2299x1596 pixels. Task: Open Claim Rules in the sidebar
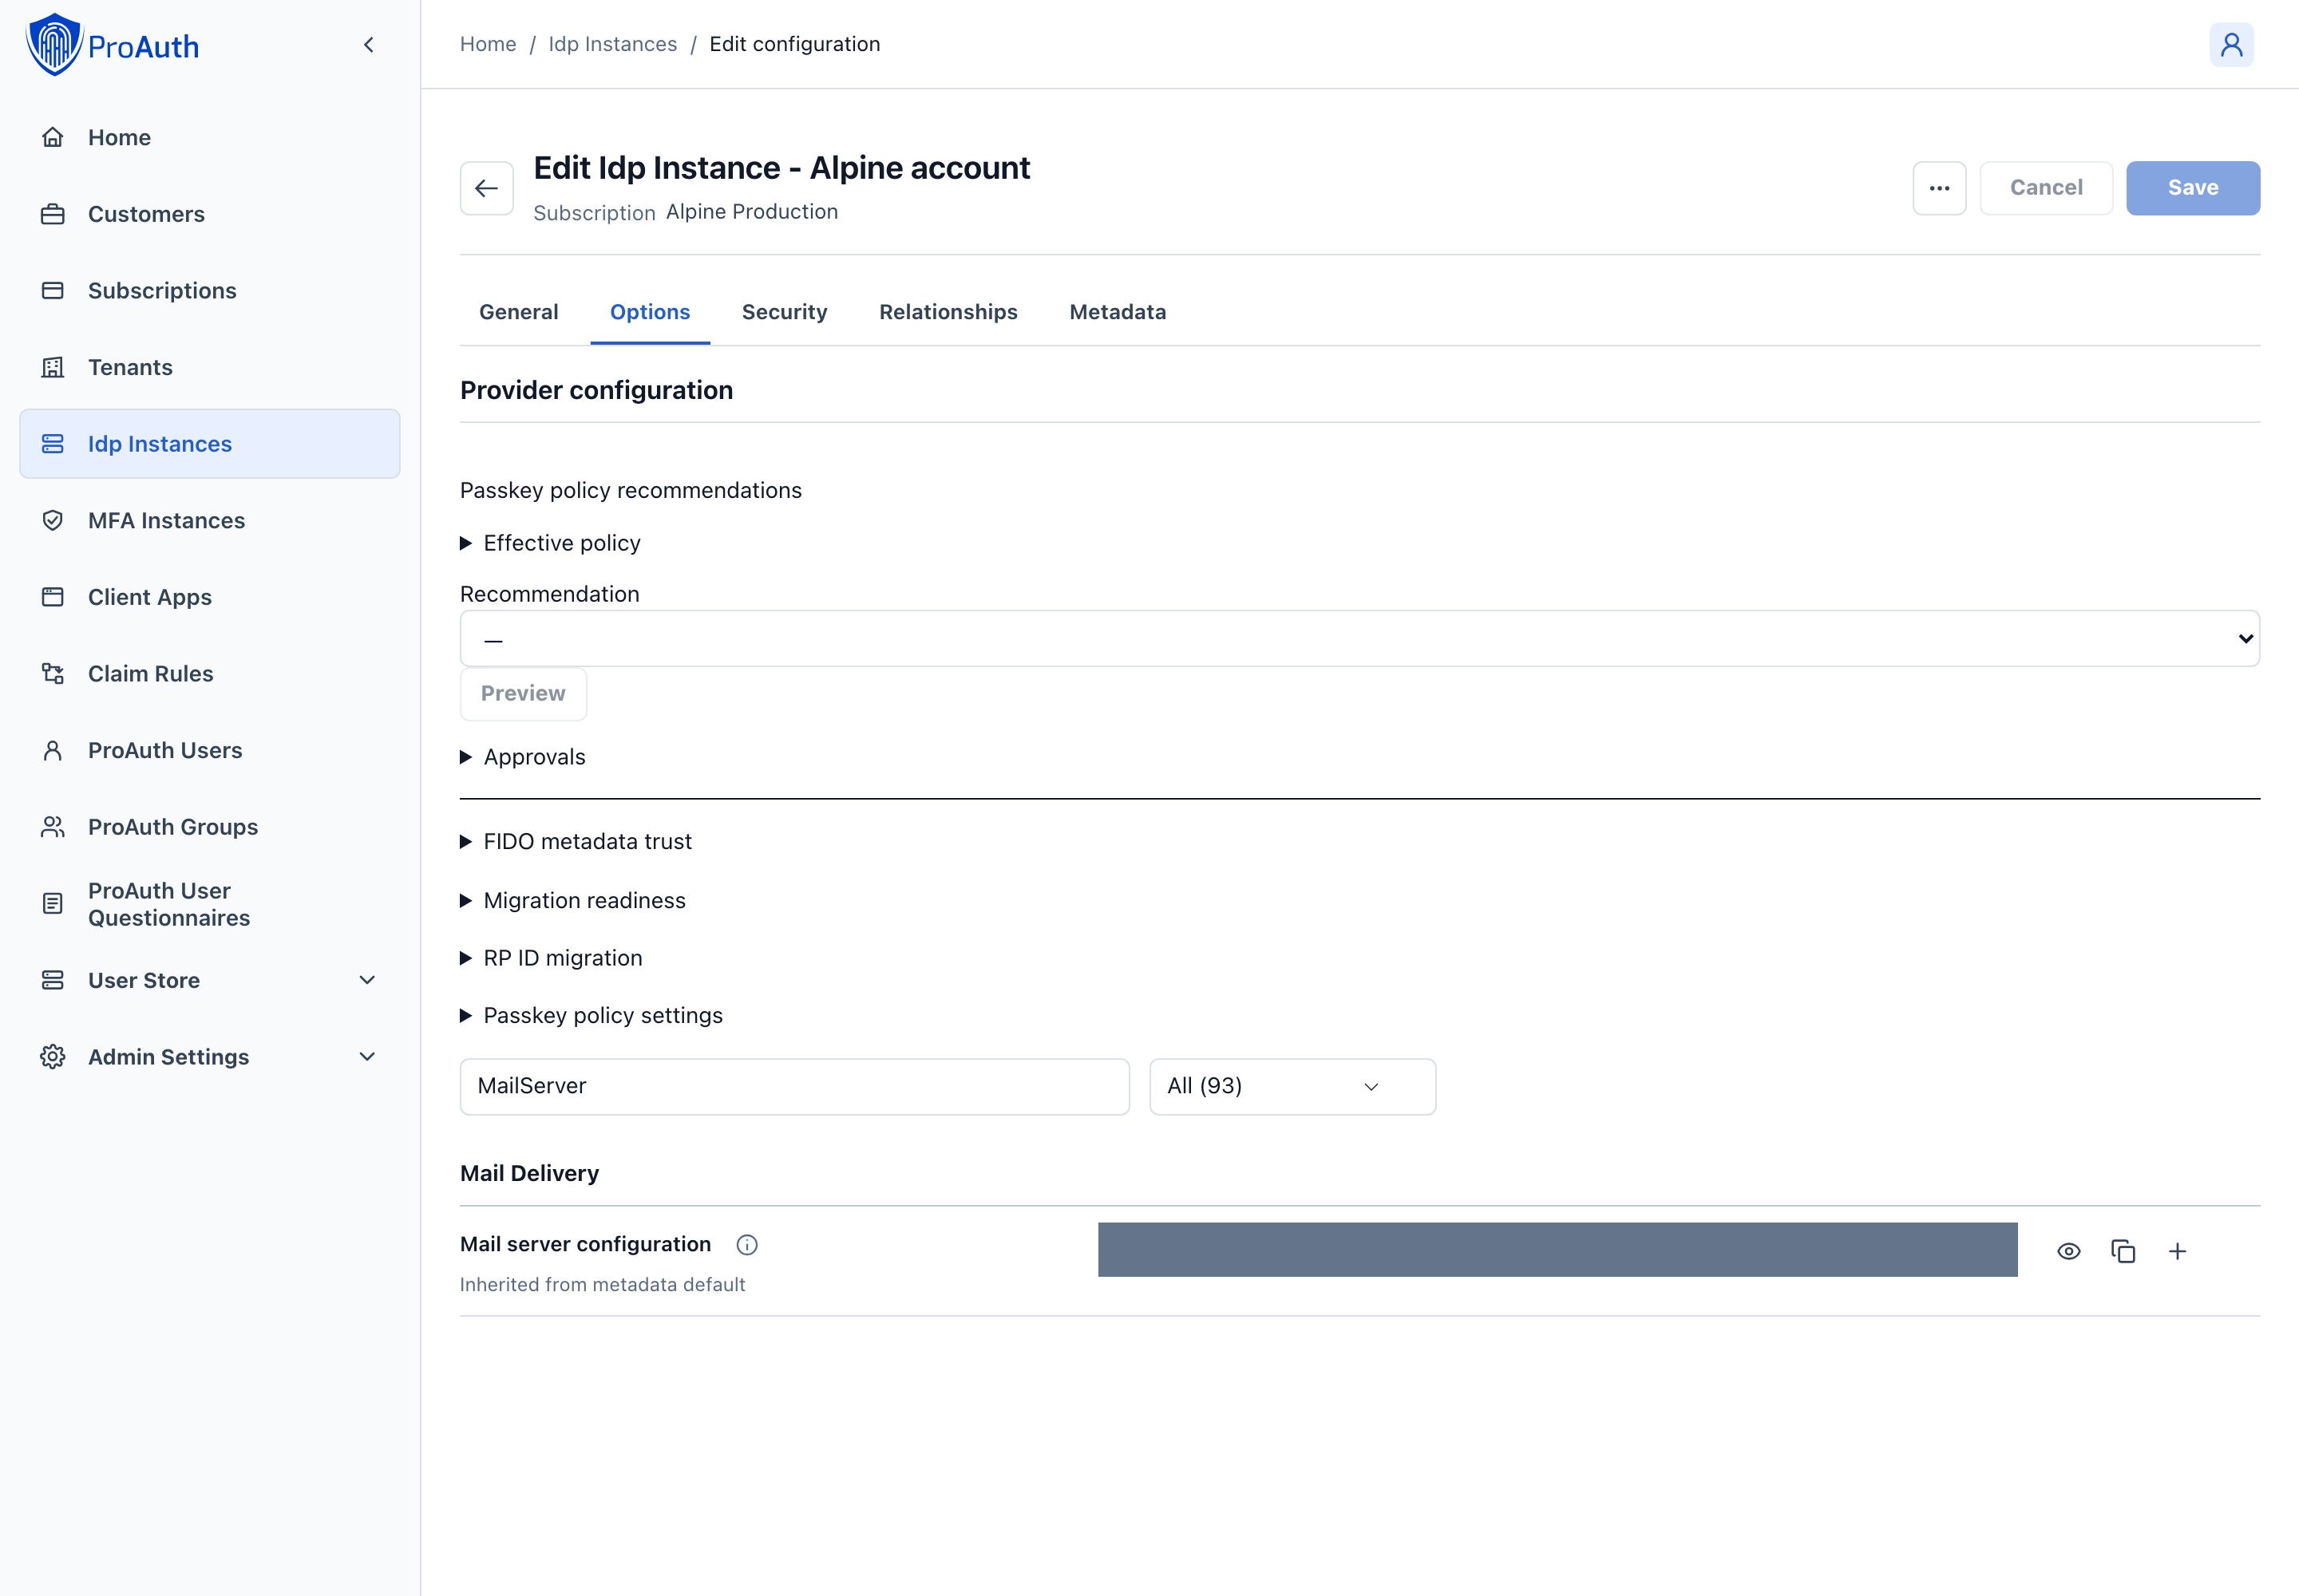pos(210,674)
